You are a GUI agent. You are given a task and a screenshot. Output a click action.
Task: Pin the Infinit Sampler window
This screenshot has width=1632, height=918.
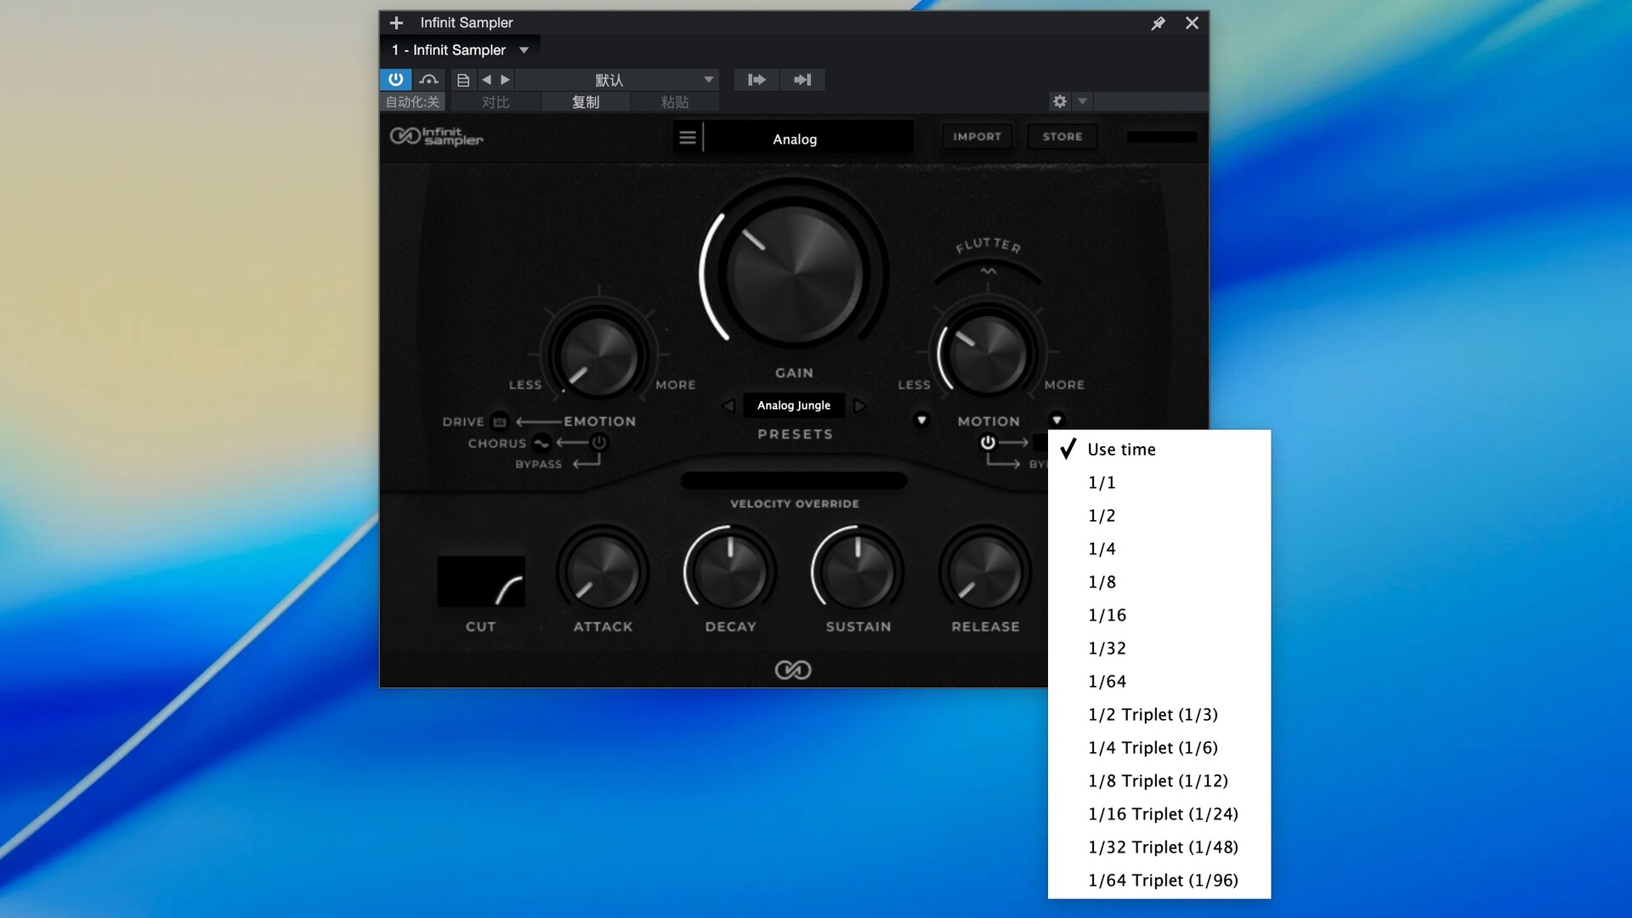(1158, 23)
